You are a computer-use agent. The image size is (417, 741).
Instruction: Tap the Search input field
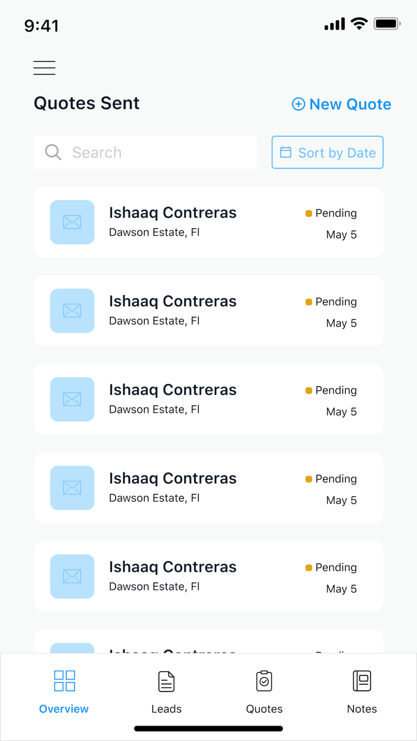[145, 152]
